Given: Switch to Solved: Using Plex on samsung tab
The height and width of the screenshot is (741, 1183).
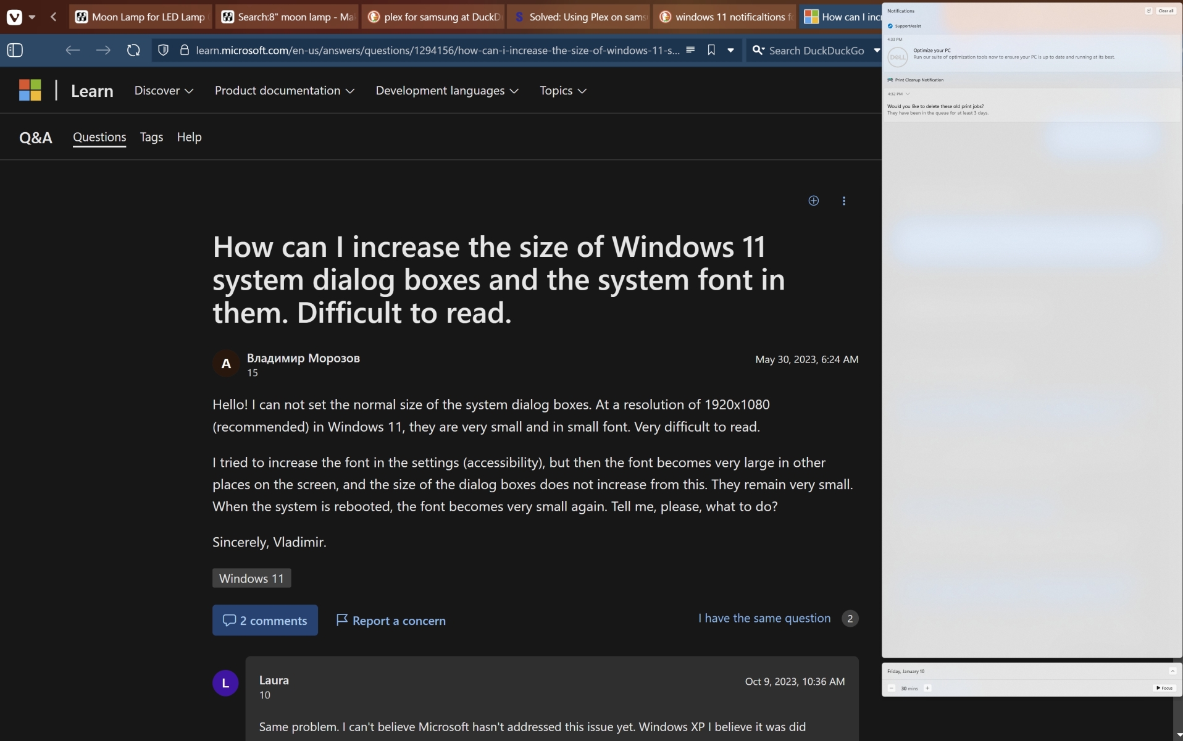Looking at the screenshot, I should pyautogui.click(x=579, y=17).
